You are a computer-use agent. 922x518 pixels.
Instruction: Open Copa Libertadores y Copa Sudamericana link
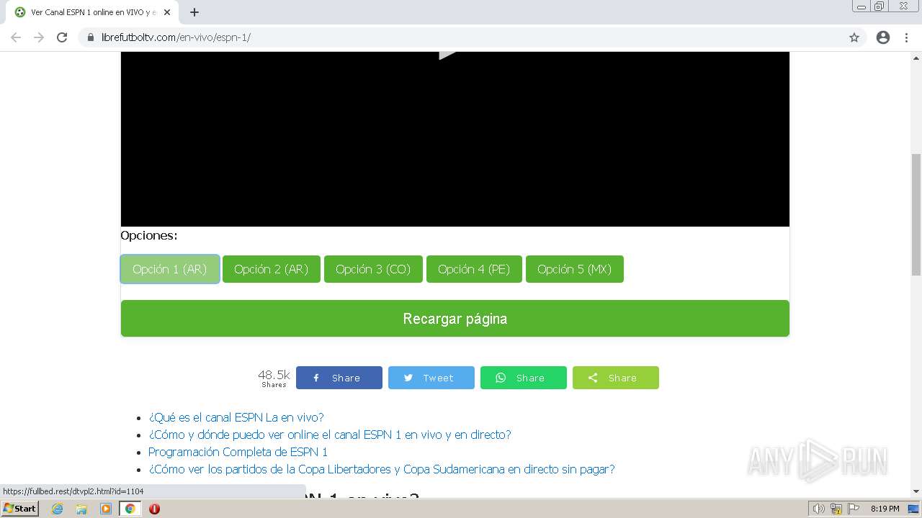(x=382, y=469)
